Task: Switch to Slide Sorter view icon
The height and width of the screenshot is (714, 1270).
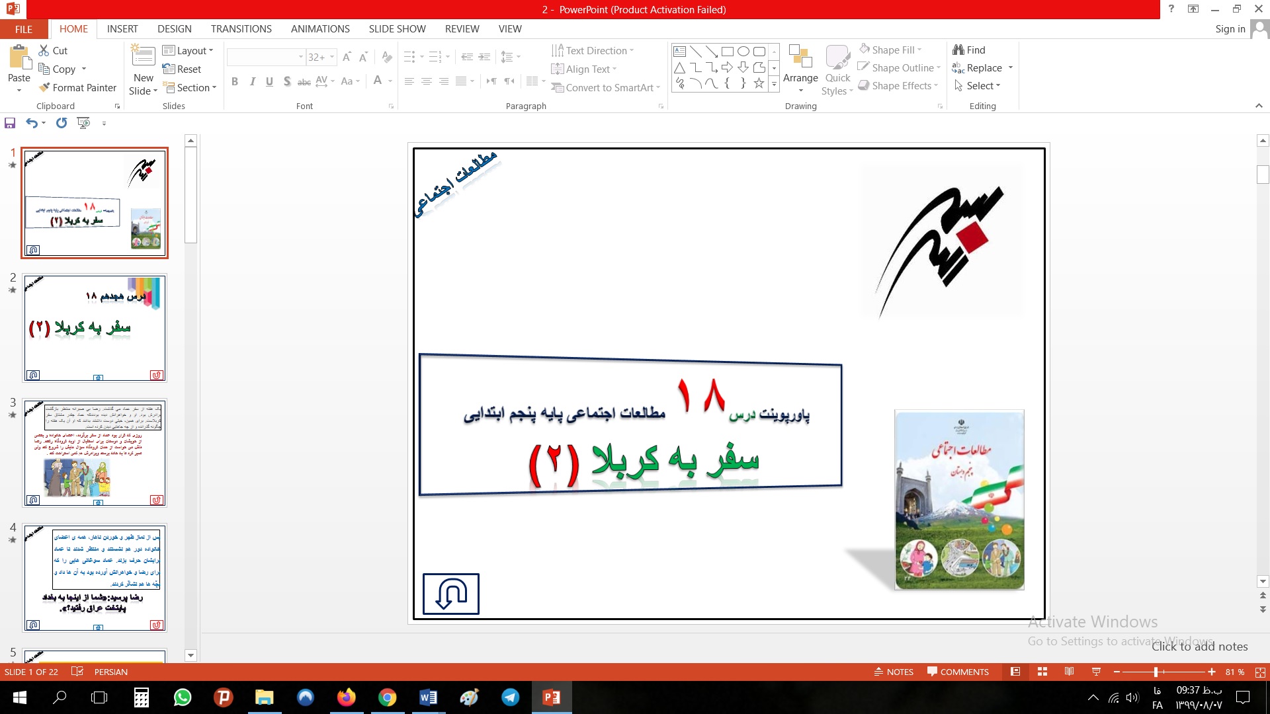Action: tap(1042, 672)
